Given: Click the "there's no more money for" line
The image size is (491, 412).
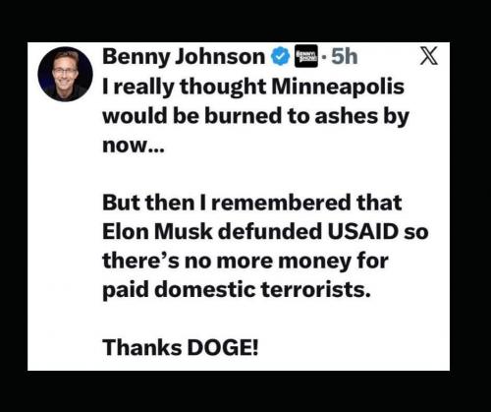Looking at the screenshot, I should [245, 261].
